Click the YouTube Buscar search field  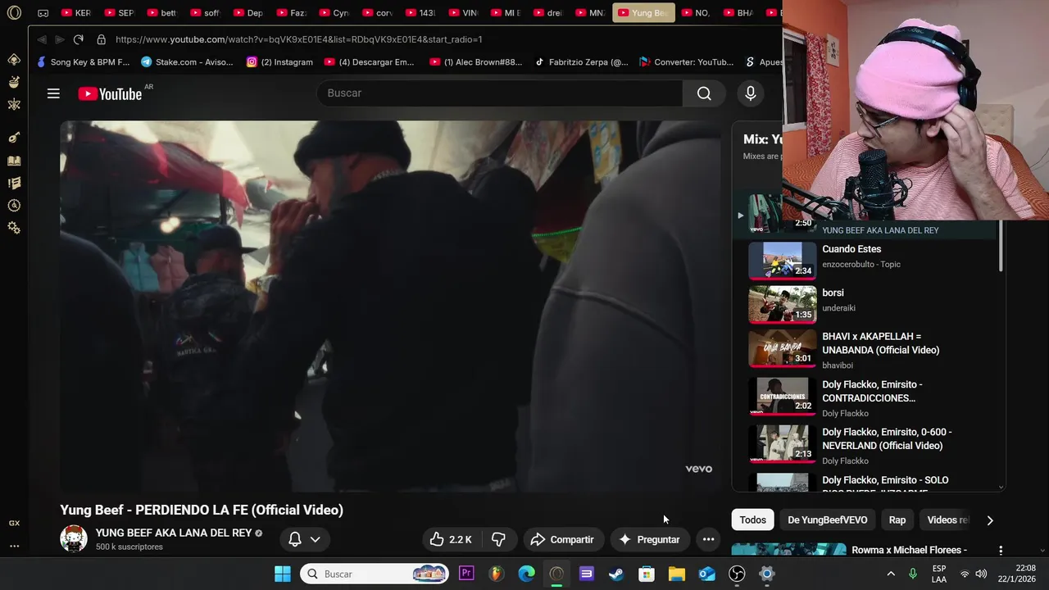[500, 93]
